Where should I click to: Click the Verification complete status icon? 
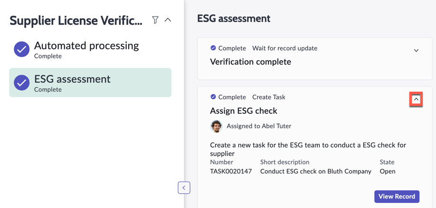point(213,48)
